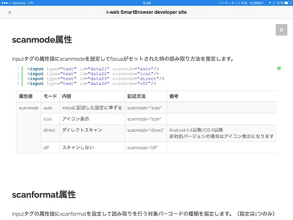Tap the インターネット共有 hotspot status text
293x220 pixels.
(241, 3)
